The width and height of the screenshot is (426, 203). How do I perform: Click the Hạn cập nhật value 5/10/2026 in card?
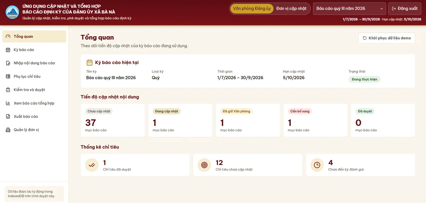point(294,78)
